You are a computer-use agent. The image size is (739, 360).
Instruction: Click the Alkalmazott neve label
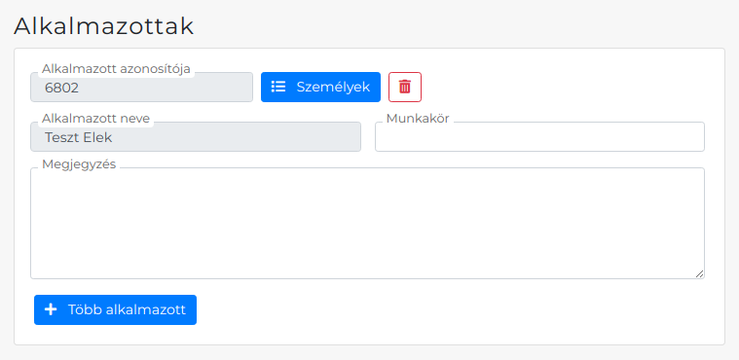pos(95,119)
